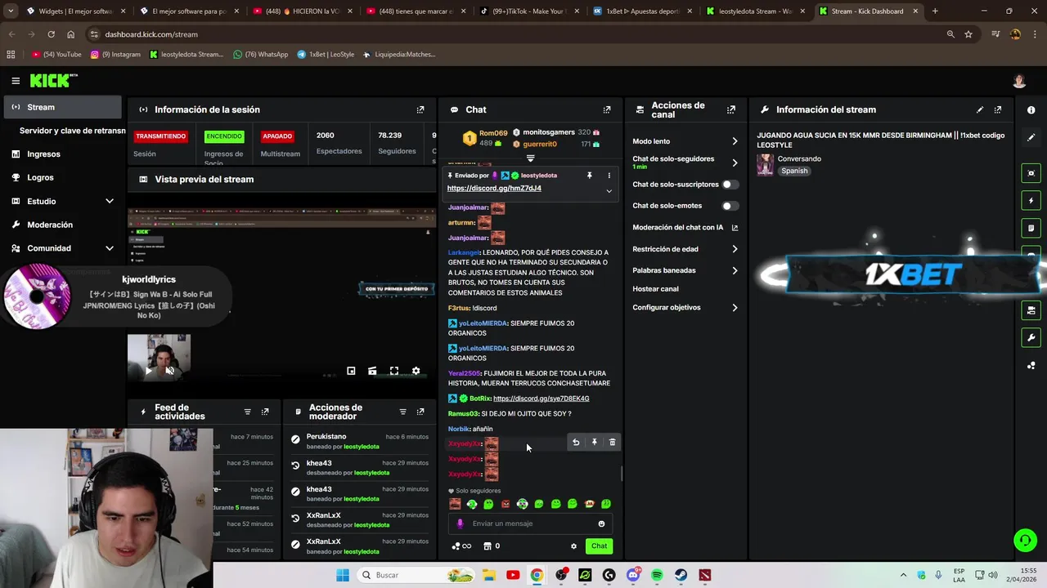Expand Estudio section in sidebar
Image resolution: width=1047 pixels, height=588 pixels.
110,201
